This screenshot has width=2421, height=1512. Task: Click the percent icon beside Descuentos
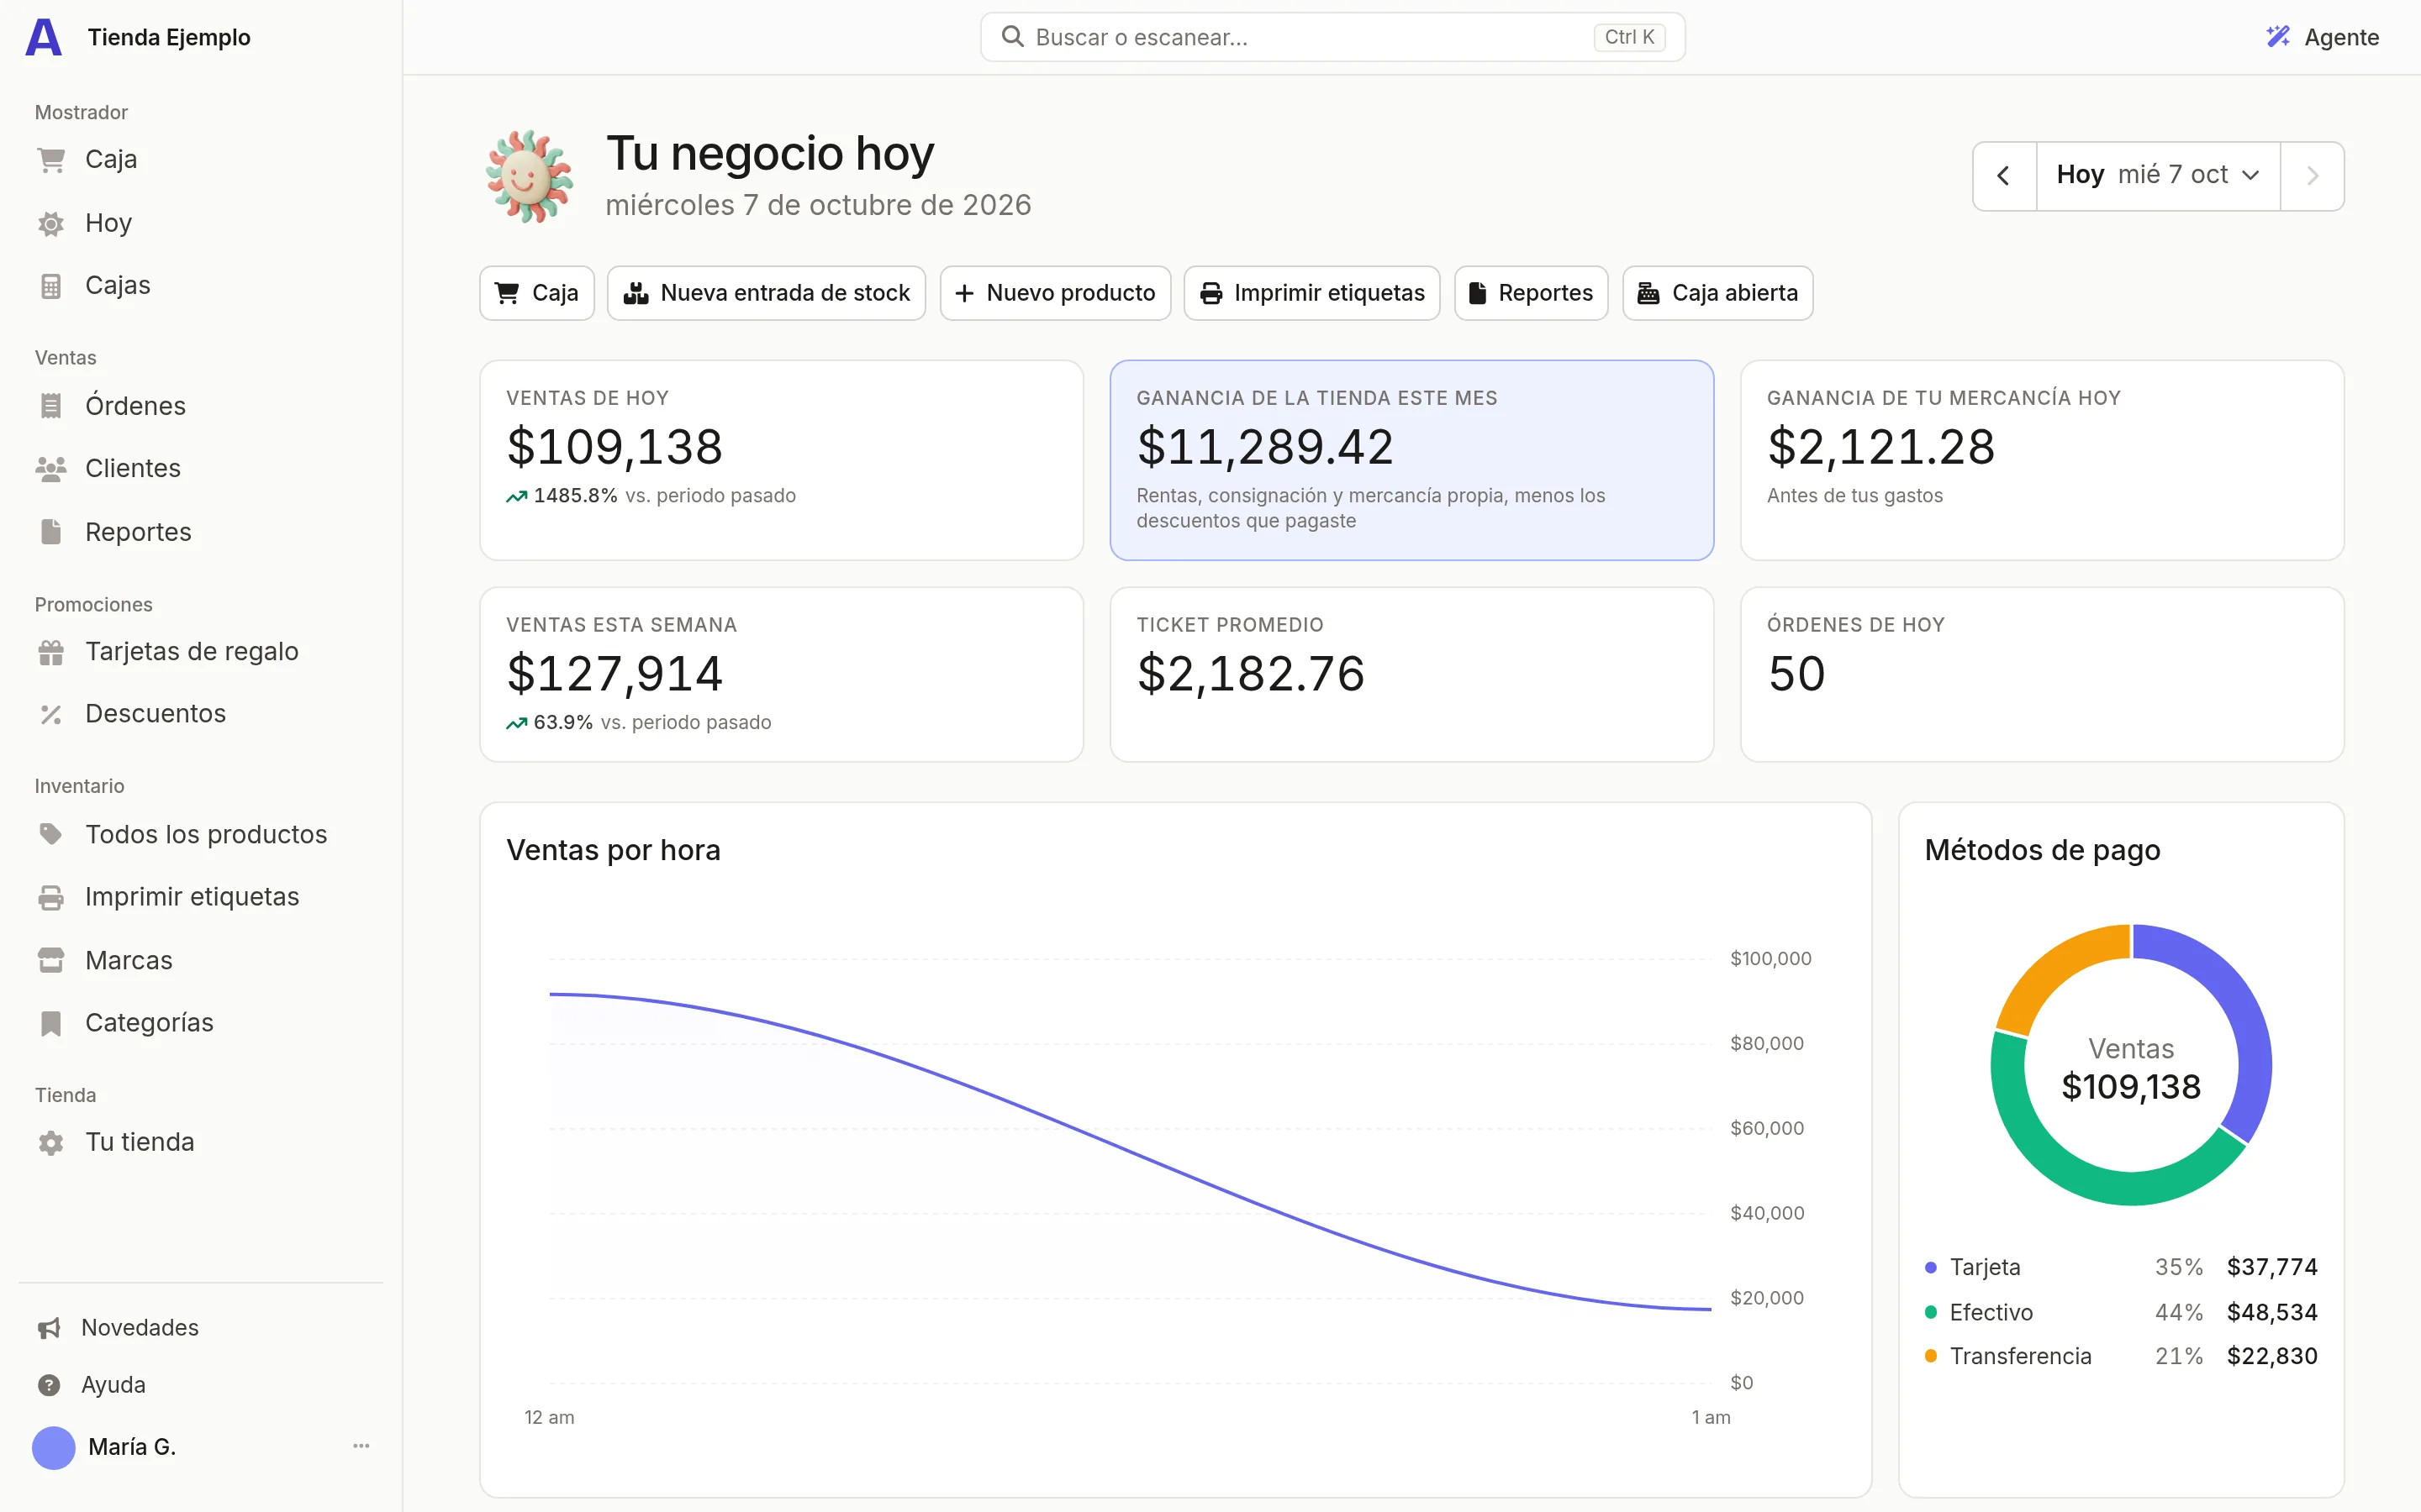(x=51, y=714)
